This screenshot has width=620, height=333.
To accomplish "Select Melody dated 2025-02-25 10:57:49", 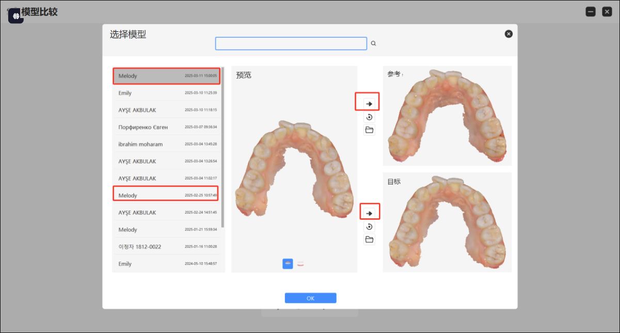I will point(166,196).
